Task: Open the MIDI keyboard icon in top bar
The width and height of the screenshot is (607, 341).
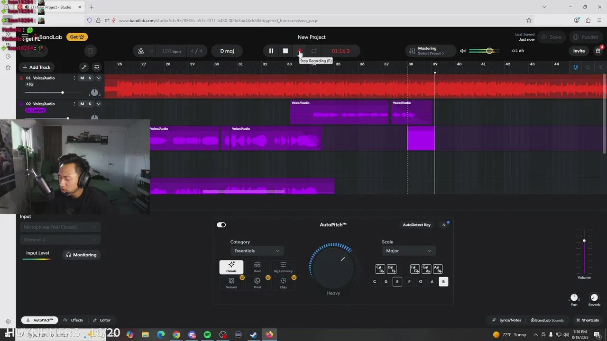Action: click(90, 51)
